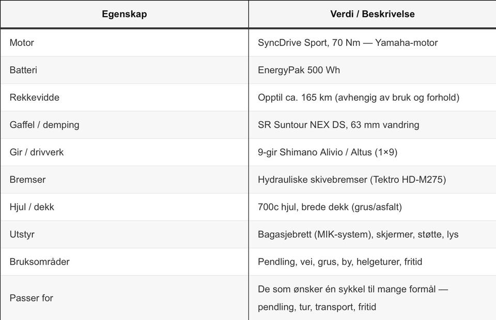Click the Hydrauliske skivebremser description
The image size is (496, 320).
coord(351,180)
